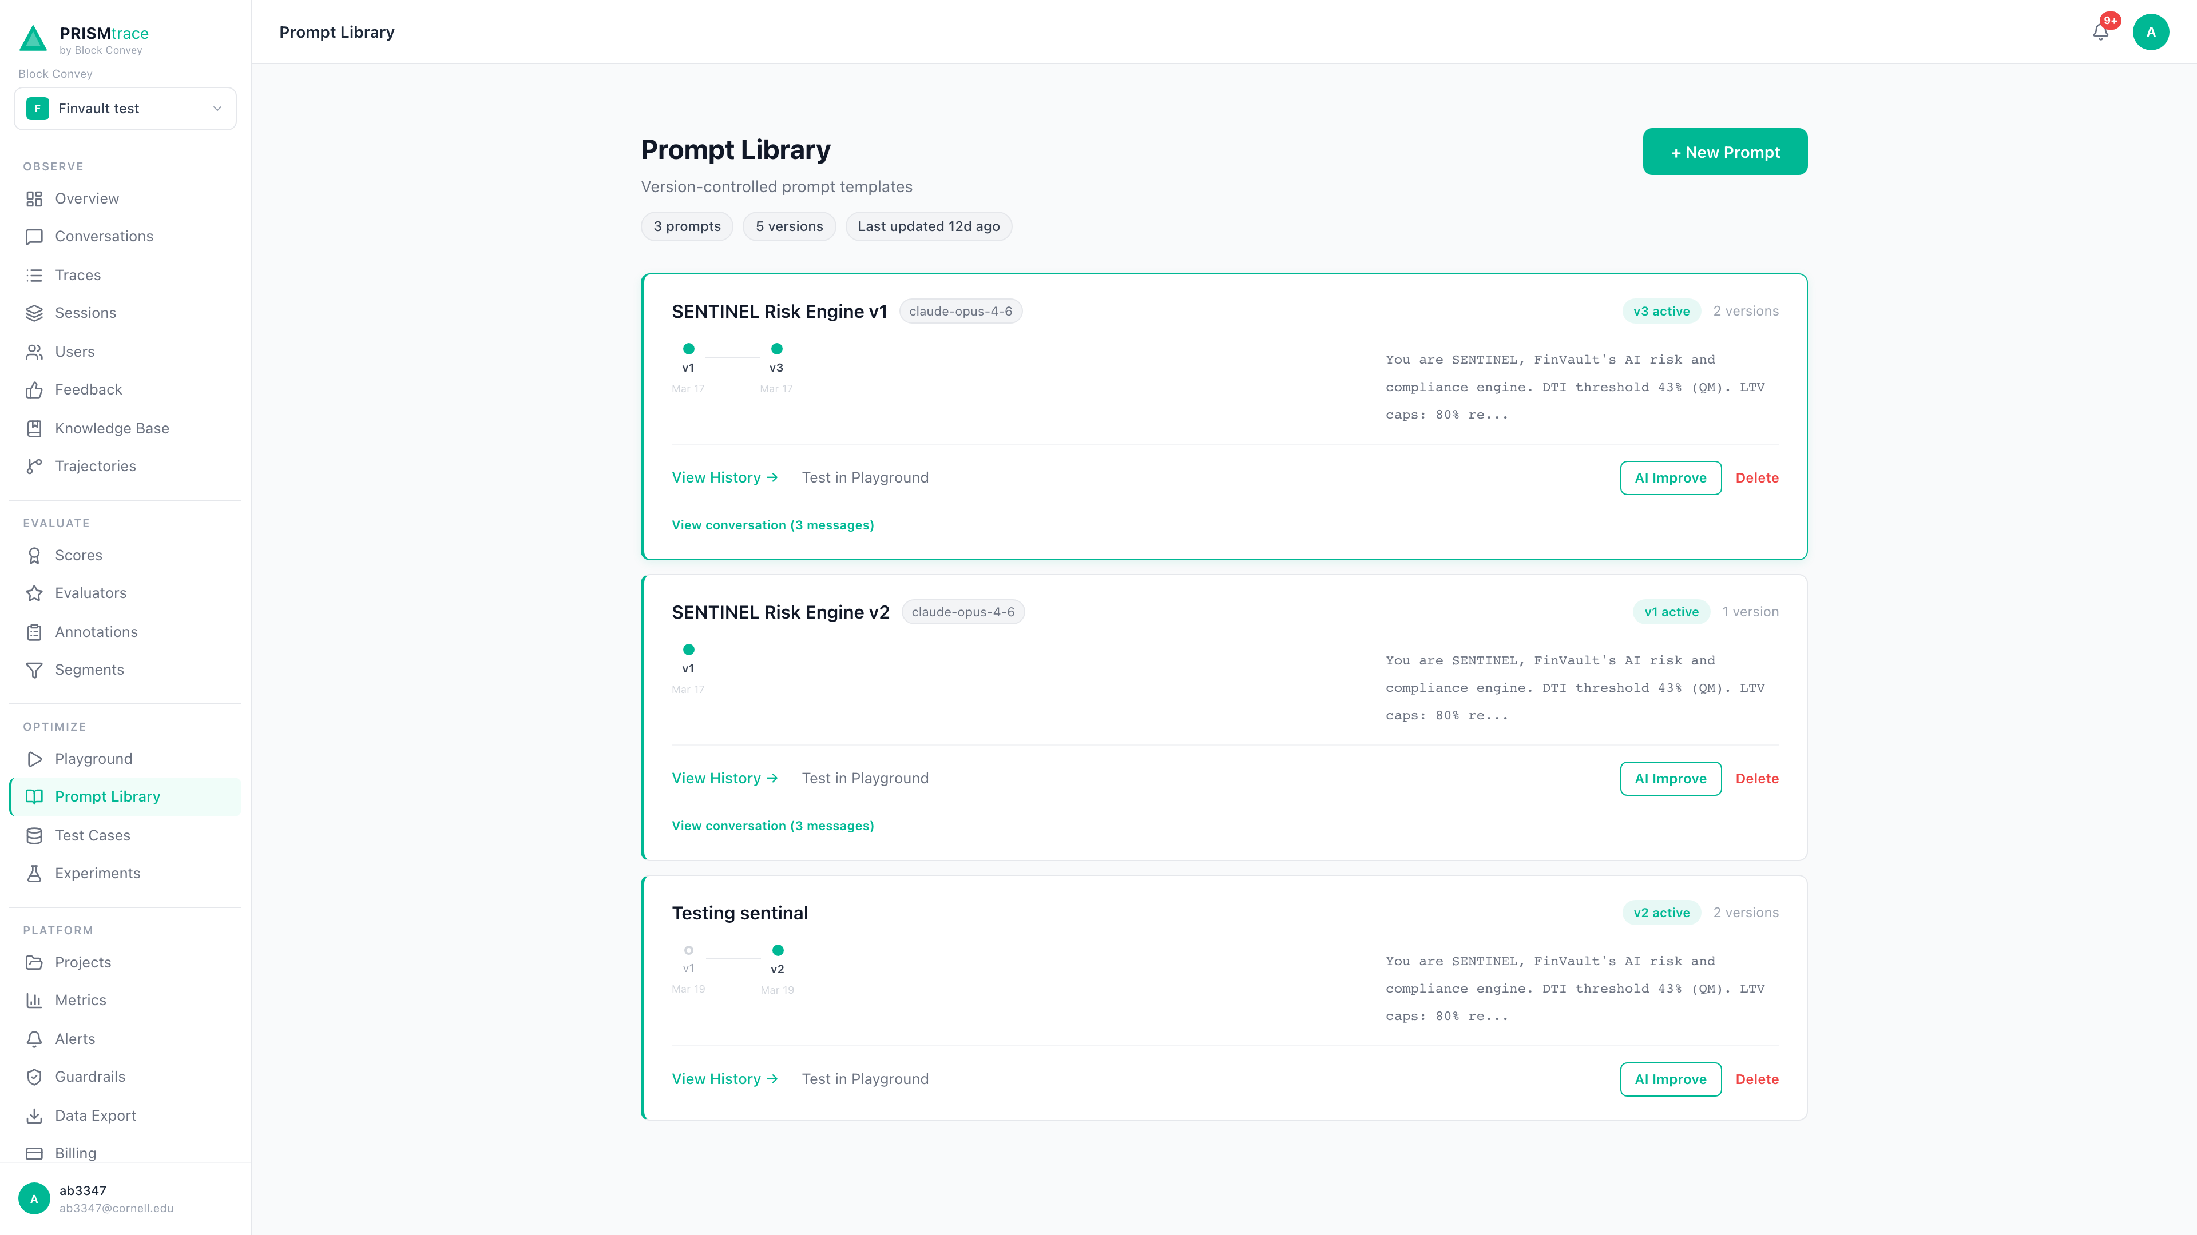Click the Playground play icon
This screenshot has height=1235, width=2197.
click(34, 759)
